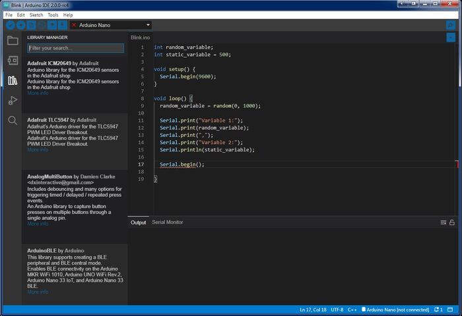
Task: Click the Verify sketch checkmark button
Action: [x=11, y=25]
